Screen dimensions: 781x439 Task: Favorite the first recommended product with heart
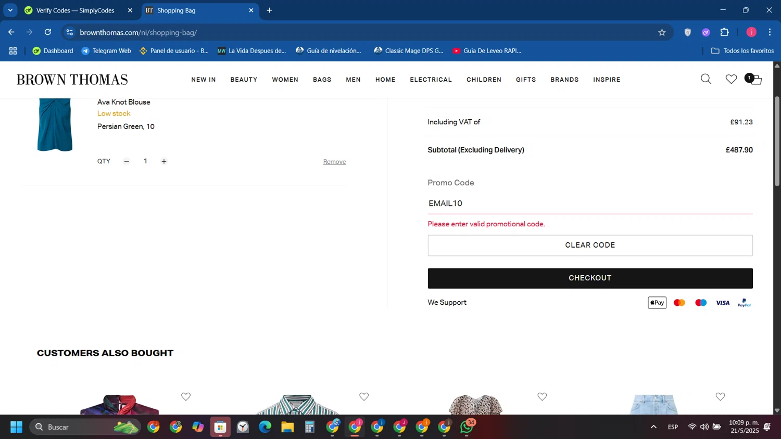click(186, 397)
